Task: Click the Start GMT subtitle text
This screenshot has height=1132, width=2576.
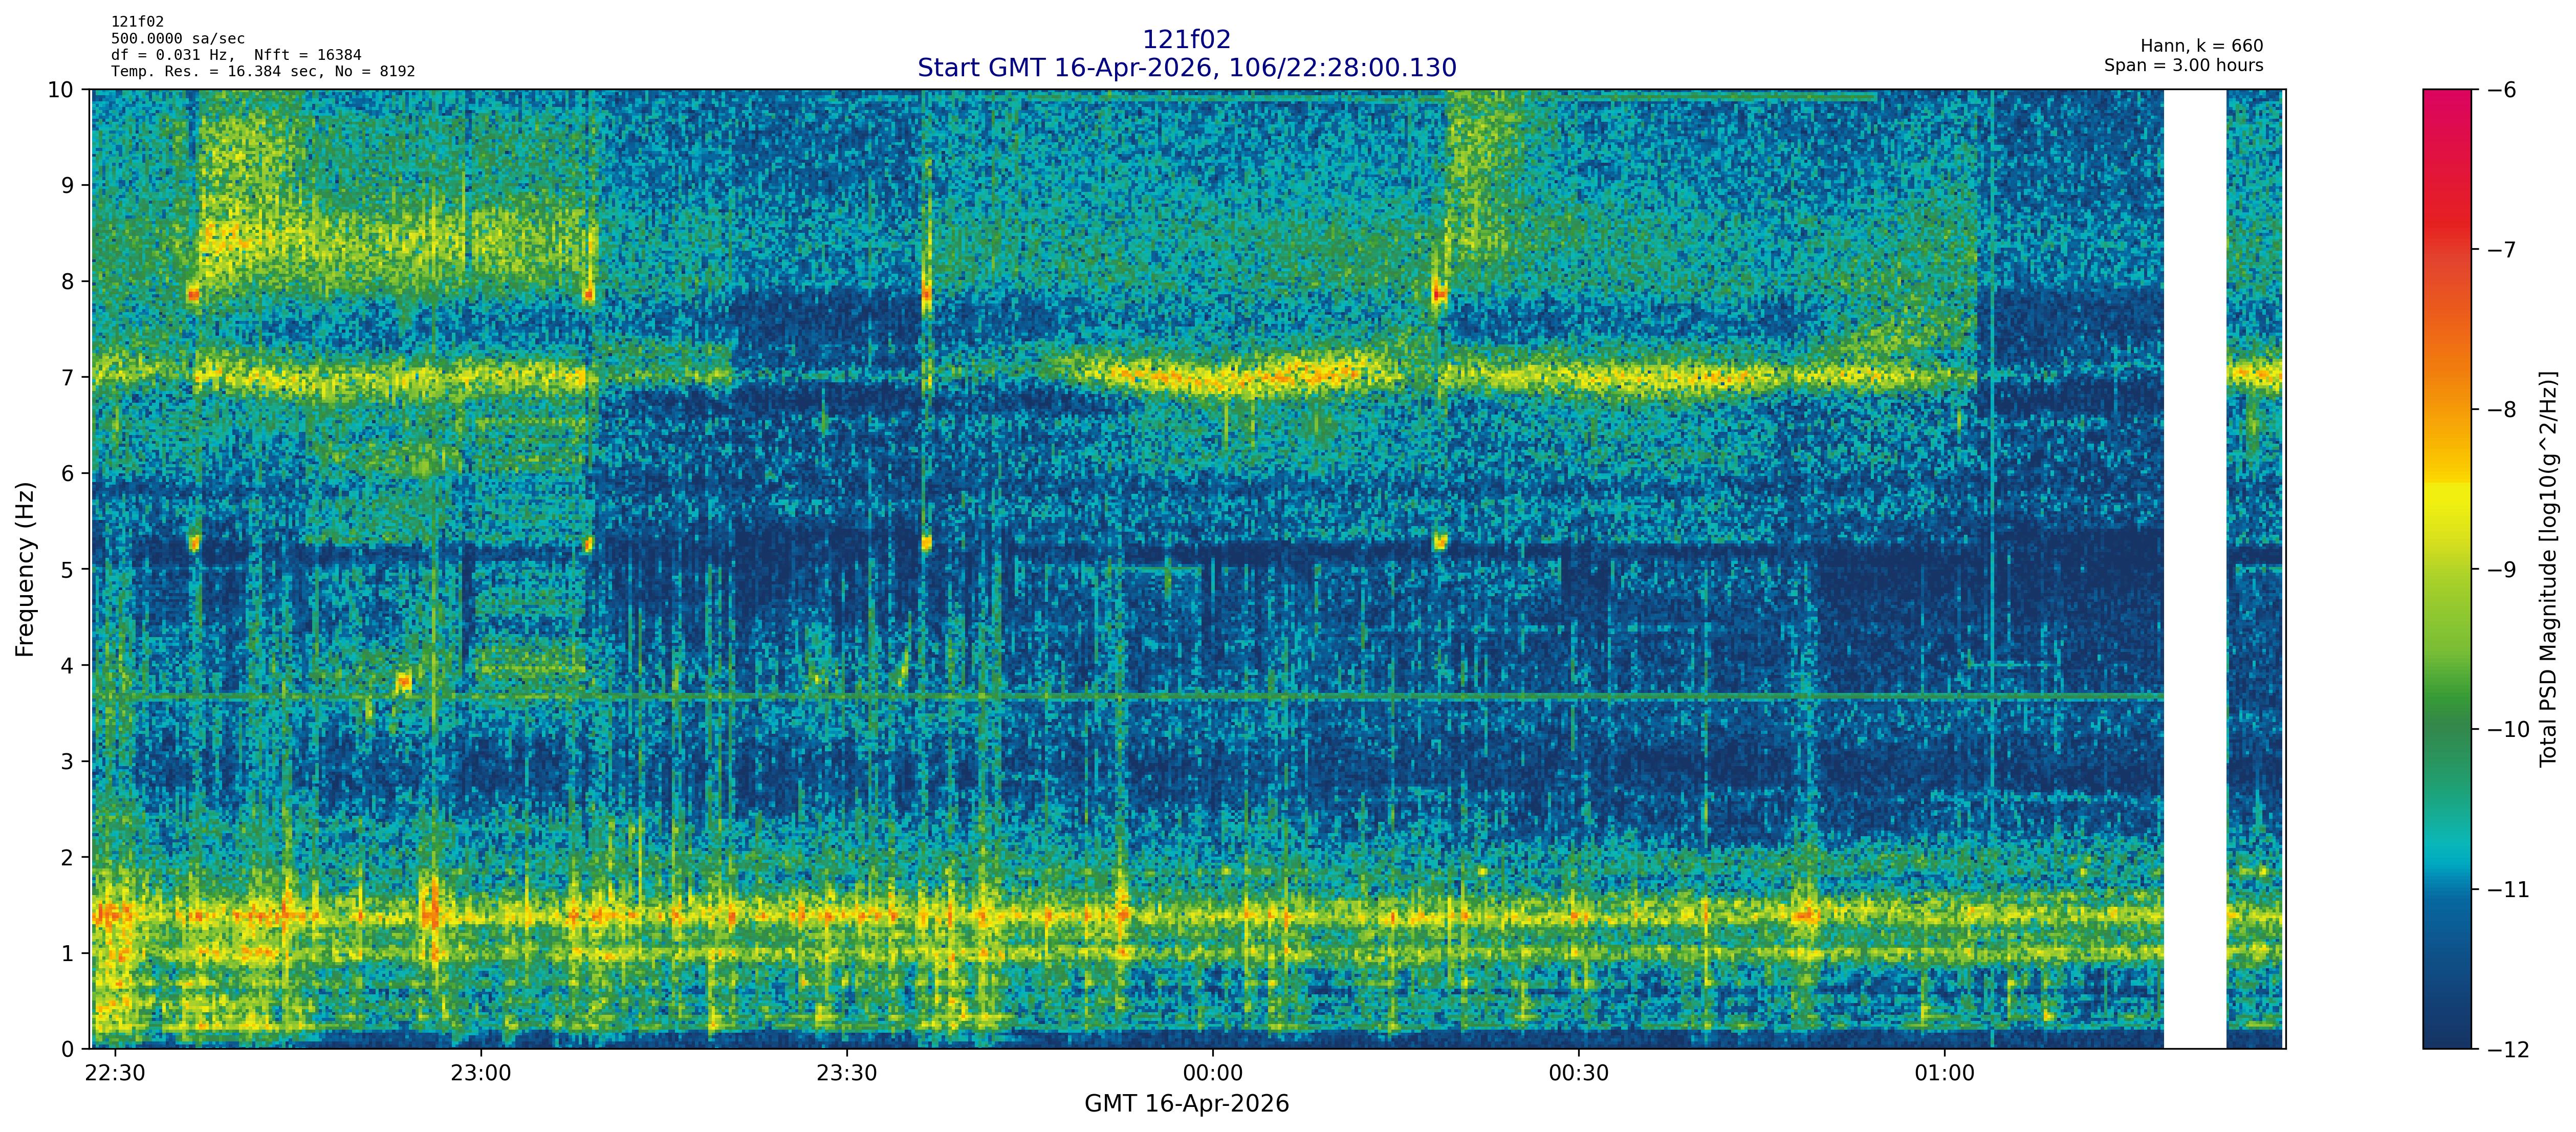Action: point(1186,68)
